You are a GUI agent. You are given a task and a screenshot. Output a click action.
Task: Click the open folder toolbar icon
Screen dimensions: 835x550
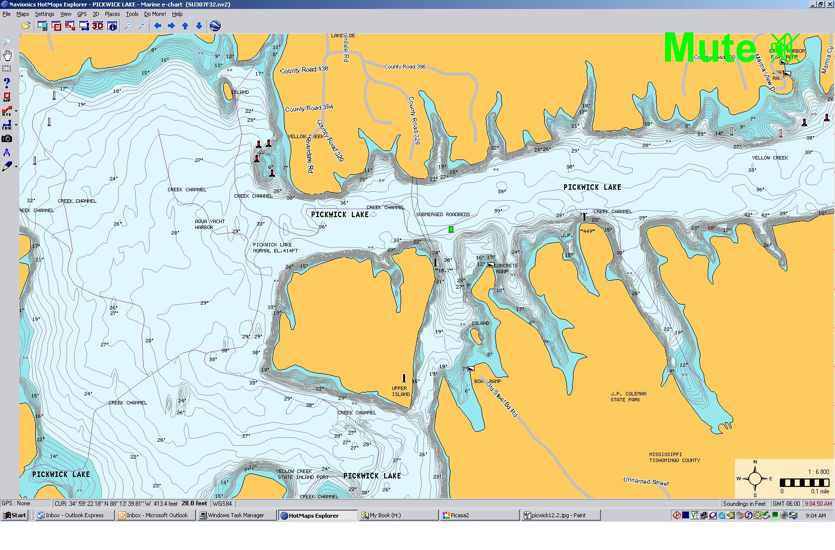[x=26, y=26]
